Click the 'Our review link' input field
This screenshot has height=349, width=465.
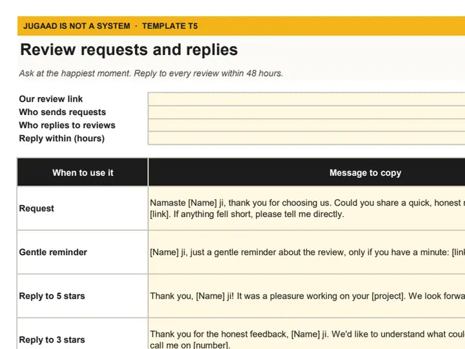pyautogui.click(x=306, y=99)
